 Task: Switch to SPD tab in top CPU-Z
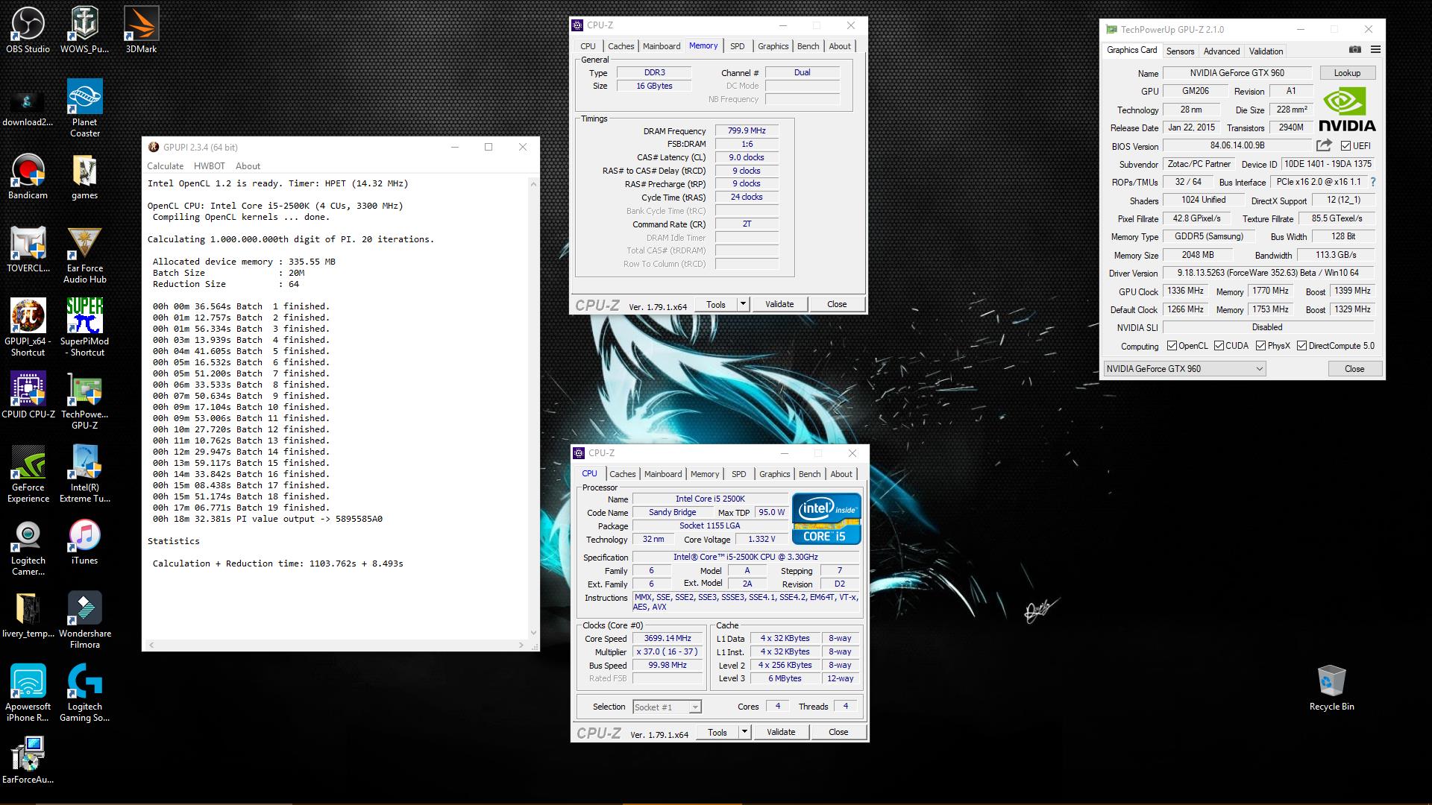[x=737, y=46]
